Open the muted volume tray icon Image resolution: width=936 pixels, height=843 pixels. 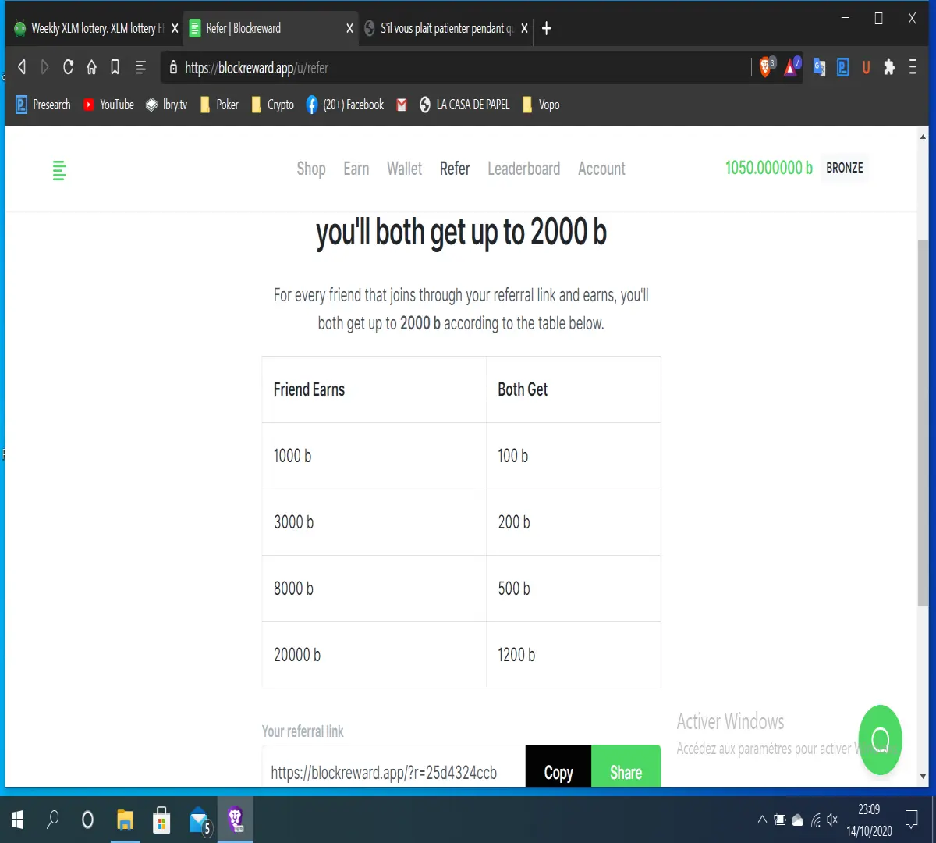coord(832,820)
